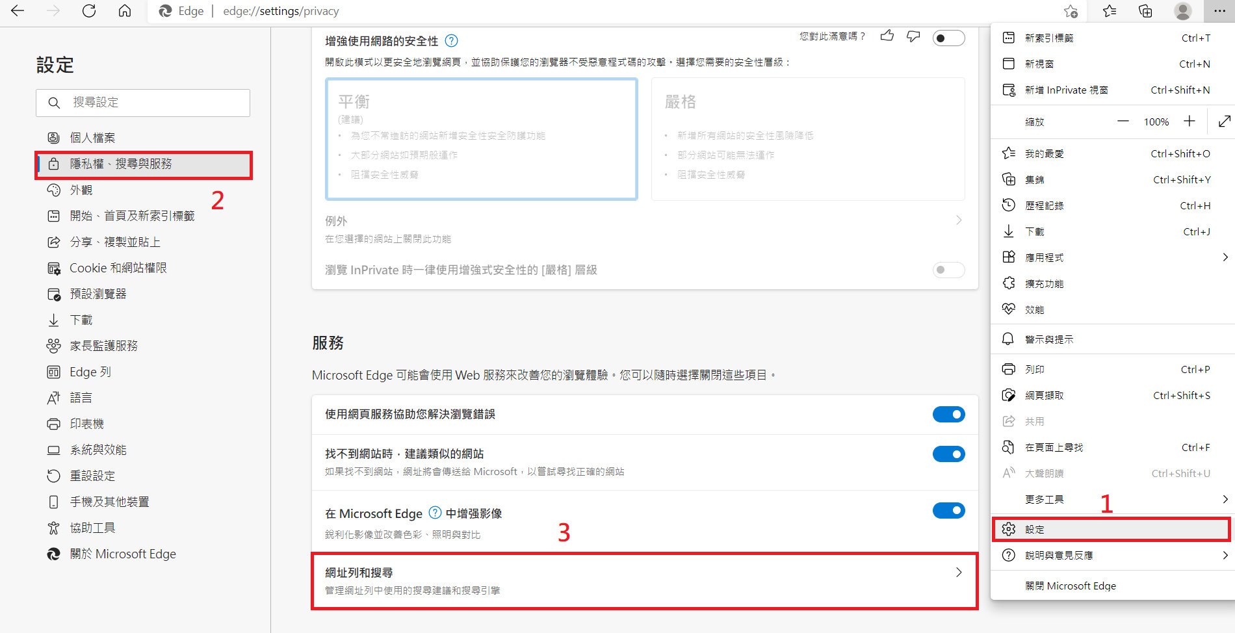Add page to favorites star icon
1235x633 pixels.
(1071, 11)
